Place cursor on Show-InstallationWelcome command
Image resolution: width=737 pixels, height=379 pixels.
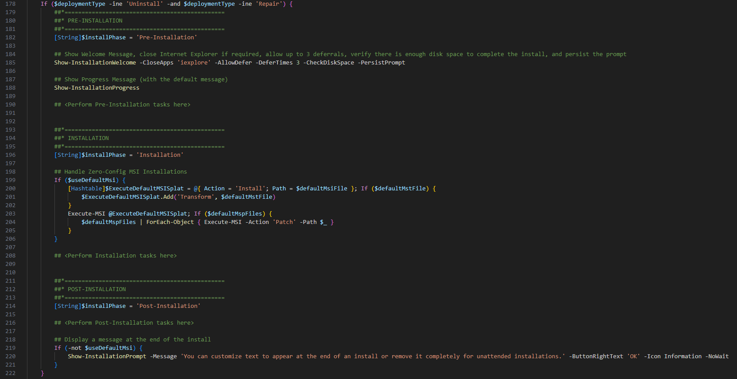95,63
